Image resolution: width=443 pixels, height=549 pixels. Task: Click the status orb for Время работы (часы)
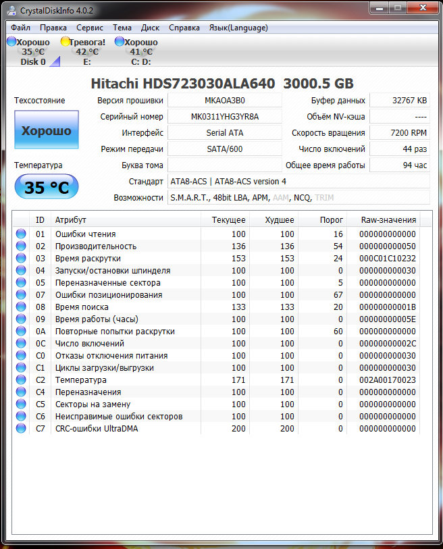(21, 319)
